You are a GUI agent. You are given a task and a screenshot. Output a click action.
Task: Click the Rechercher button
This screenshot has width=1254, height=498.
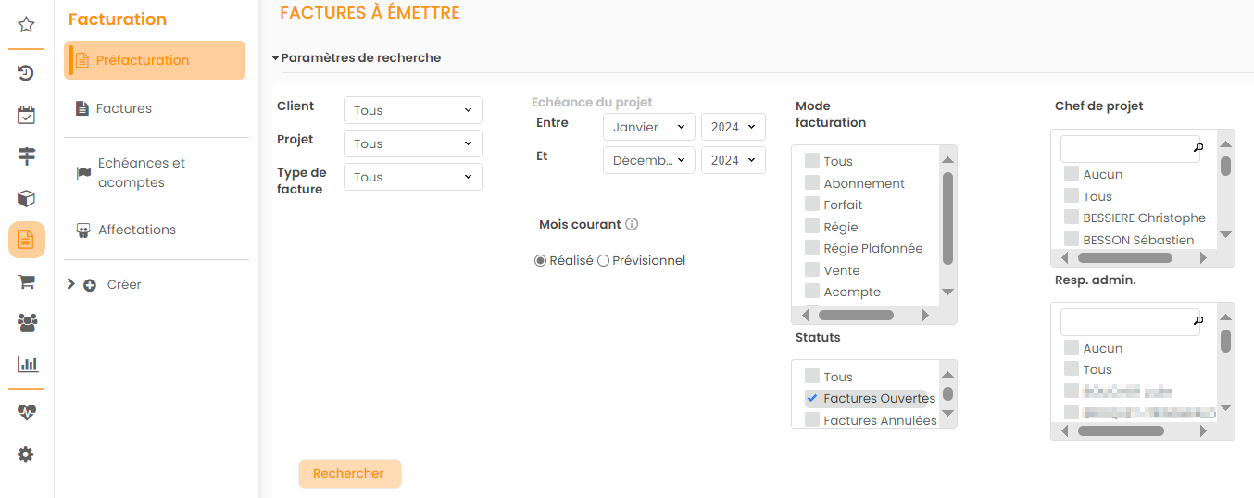(348, 474)
